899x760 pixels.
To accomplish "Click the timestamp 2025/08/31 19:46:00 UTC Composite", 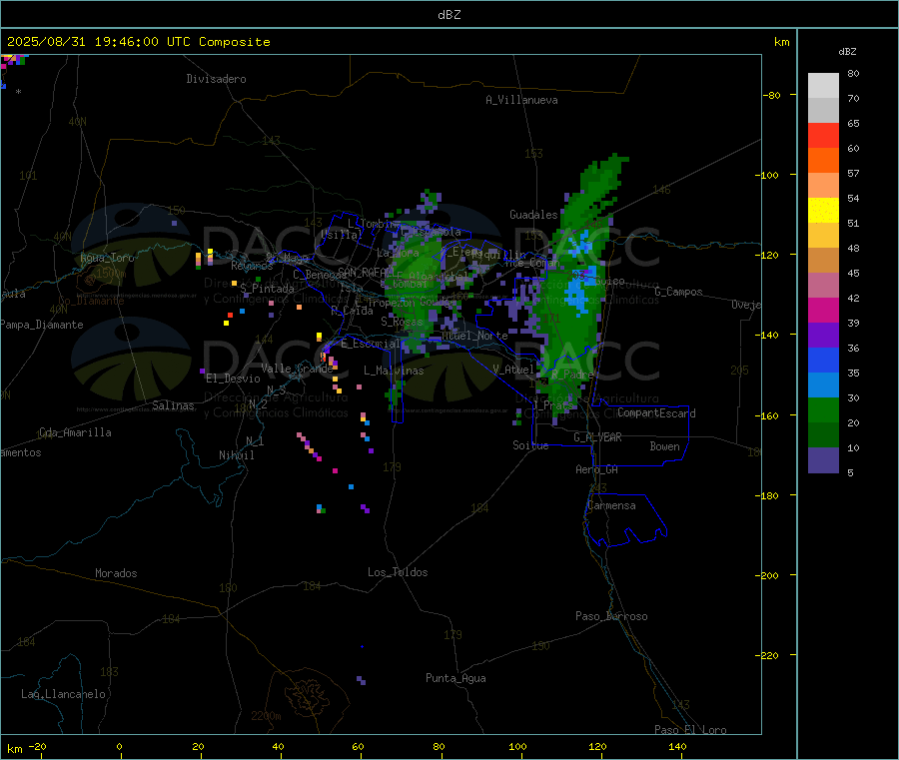I will pyautogui.click(x=138, y=42).
